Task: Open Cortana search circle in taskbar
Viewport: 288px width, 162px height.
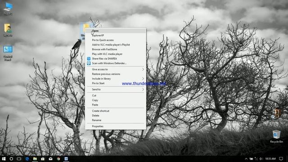Action: coord(11,159)
